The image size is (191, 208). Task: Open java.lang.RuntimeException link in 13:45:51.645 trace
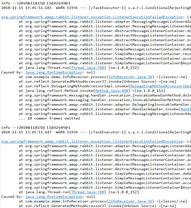point(54,72)
